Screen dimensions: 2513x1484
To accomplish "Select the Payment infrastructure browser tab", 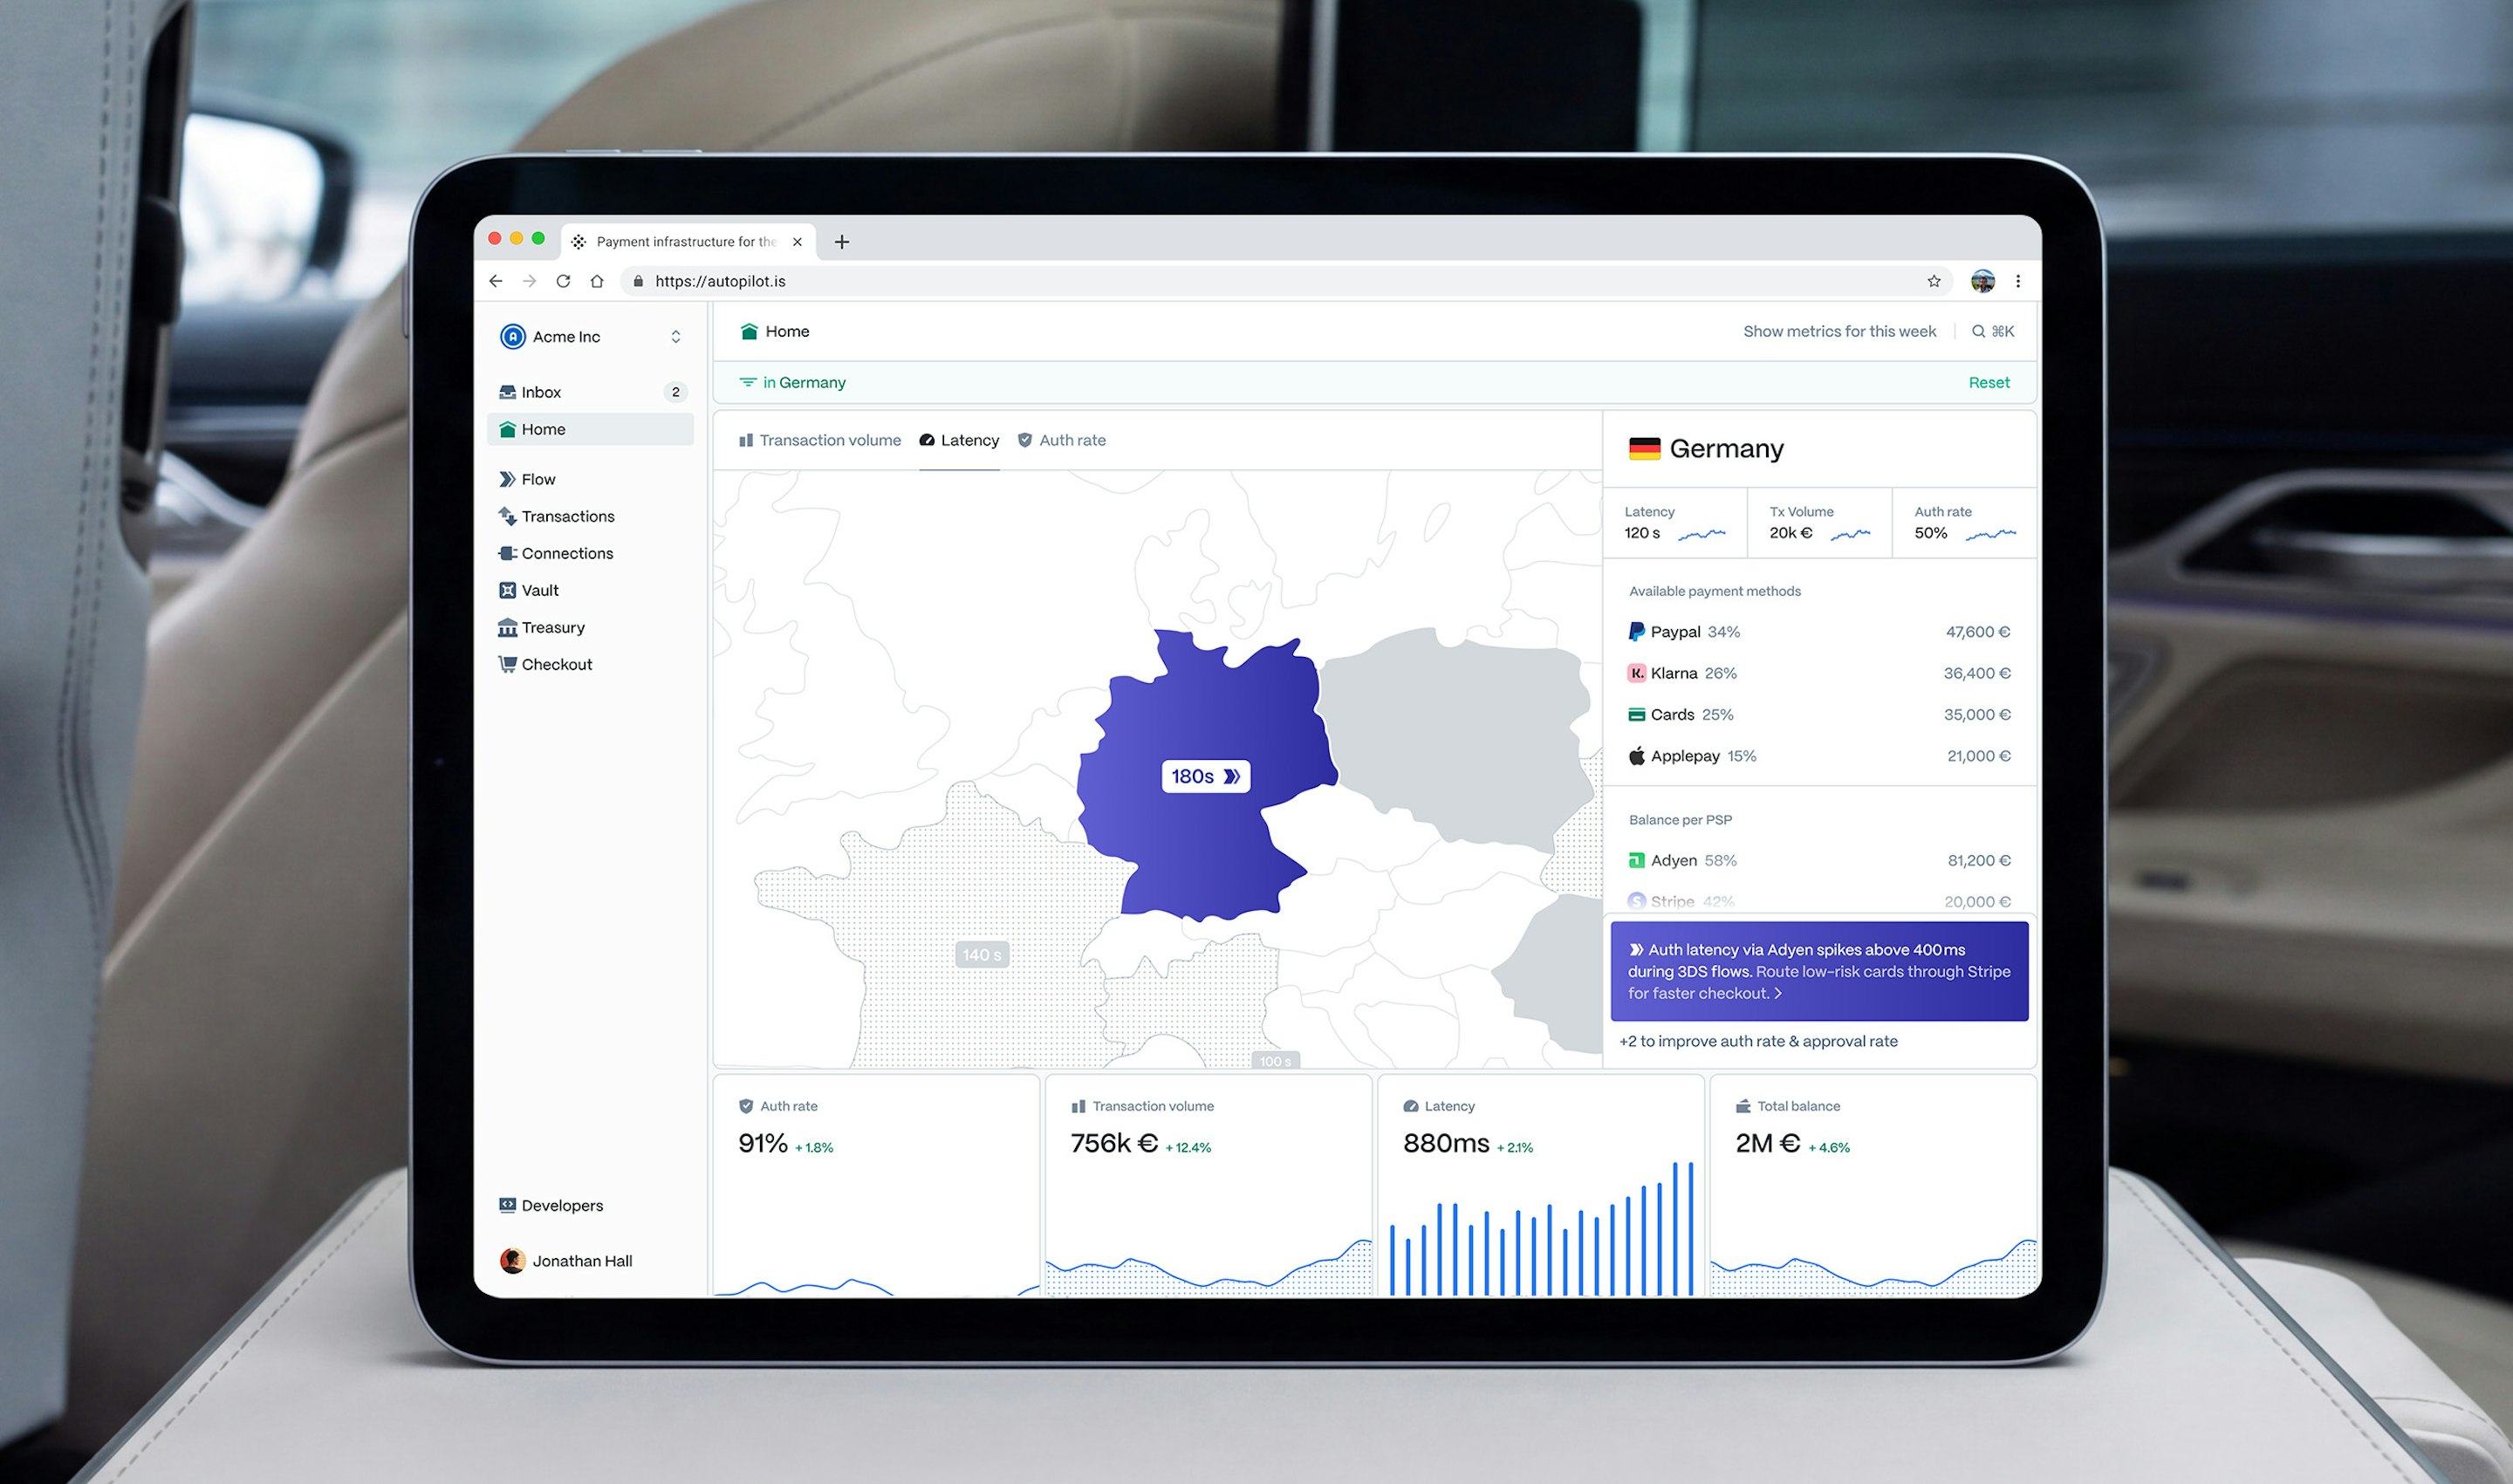I will click(688, 242).
